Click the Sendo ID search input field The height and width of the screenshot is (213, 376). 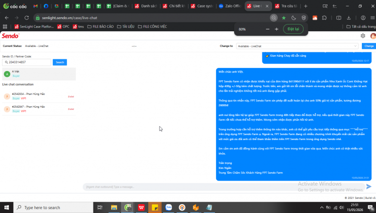pos(26,62)
